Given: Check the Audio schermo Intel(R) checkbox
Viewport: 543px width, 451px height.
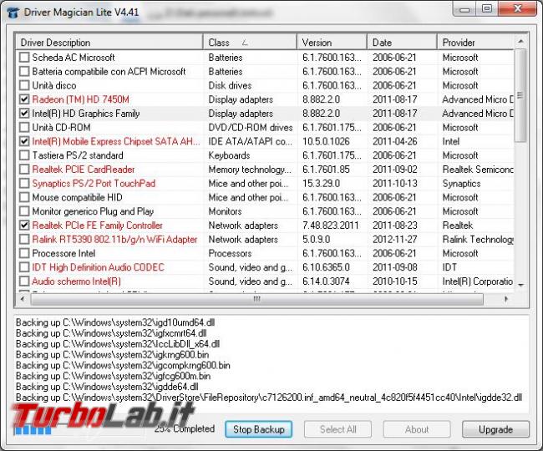Looking at the screenshot, I should pyautogui.click(x=24, y=281).
